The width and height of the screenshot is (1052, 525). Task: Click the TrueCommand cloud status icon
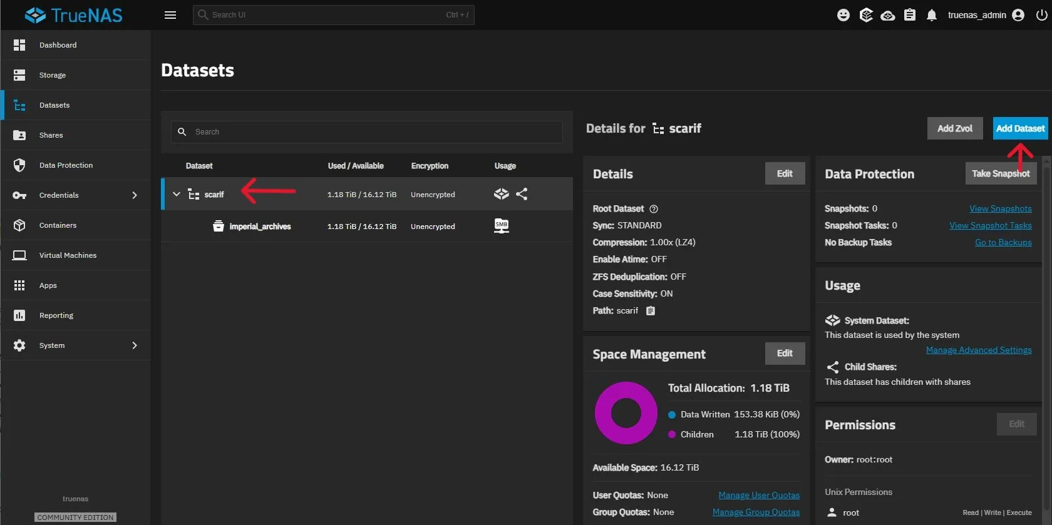pyautogui.click(x=888, y=15)
